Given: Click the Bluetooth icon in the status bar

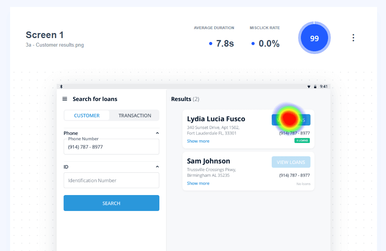Looking at the screenshot, I should pyautogui.click(x=61, y=87).
